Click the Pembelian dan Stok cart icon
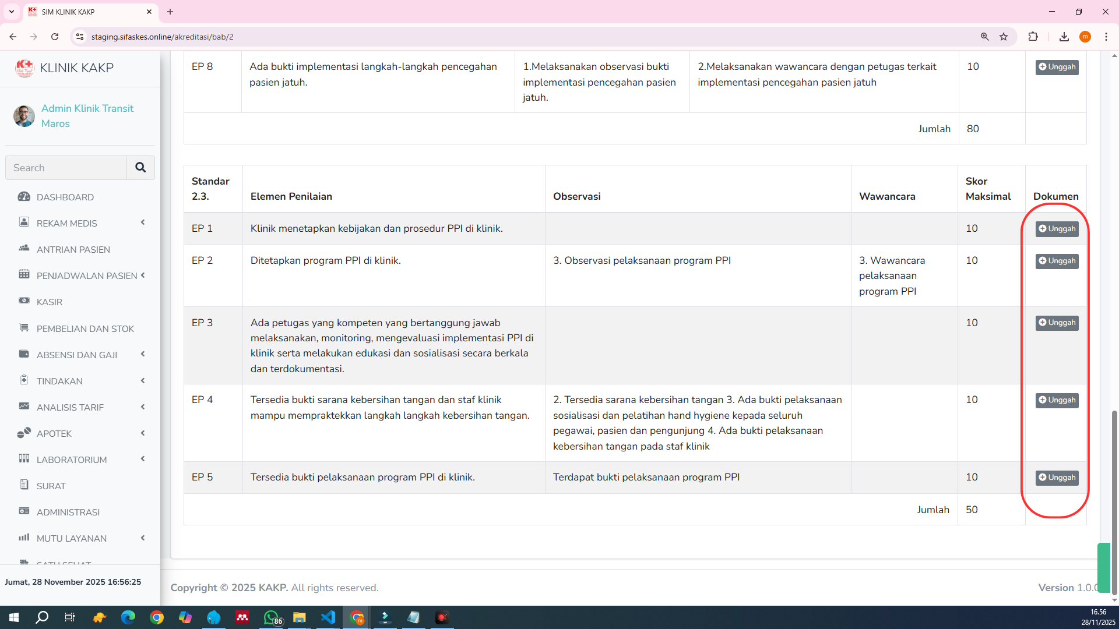Image resolution: width=1119 pixels, height=629 pixels. click(x=24, y=328)
